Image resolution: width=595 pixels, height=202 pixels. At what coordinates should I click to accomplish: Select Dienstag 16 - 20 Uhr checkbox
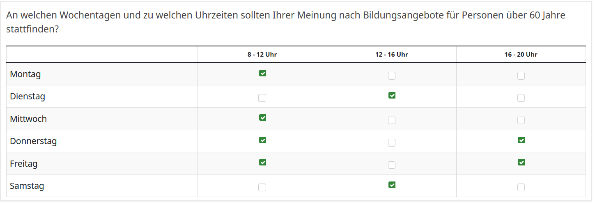[521, 98]
